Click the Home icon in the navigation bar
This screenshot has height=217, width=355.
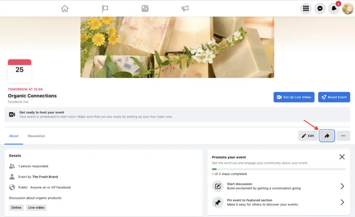[65, 9]
